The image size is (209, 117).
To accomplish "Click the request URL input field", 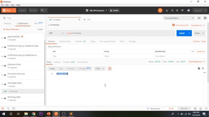I will 120,33.
